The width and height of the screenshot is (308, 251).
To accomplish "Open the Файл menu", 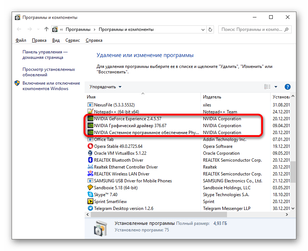I will [21, 40].
